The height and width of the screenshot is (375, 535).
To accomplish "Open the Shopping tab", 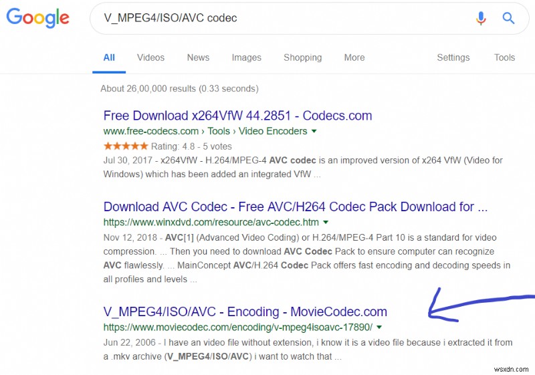I will [302, 57].
